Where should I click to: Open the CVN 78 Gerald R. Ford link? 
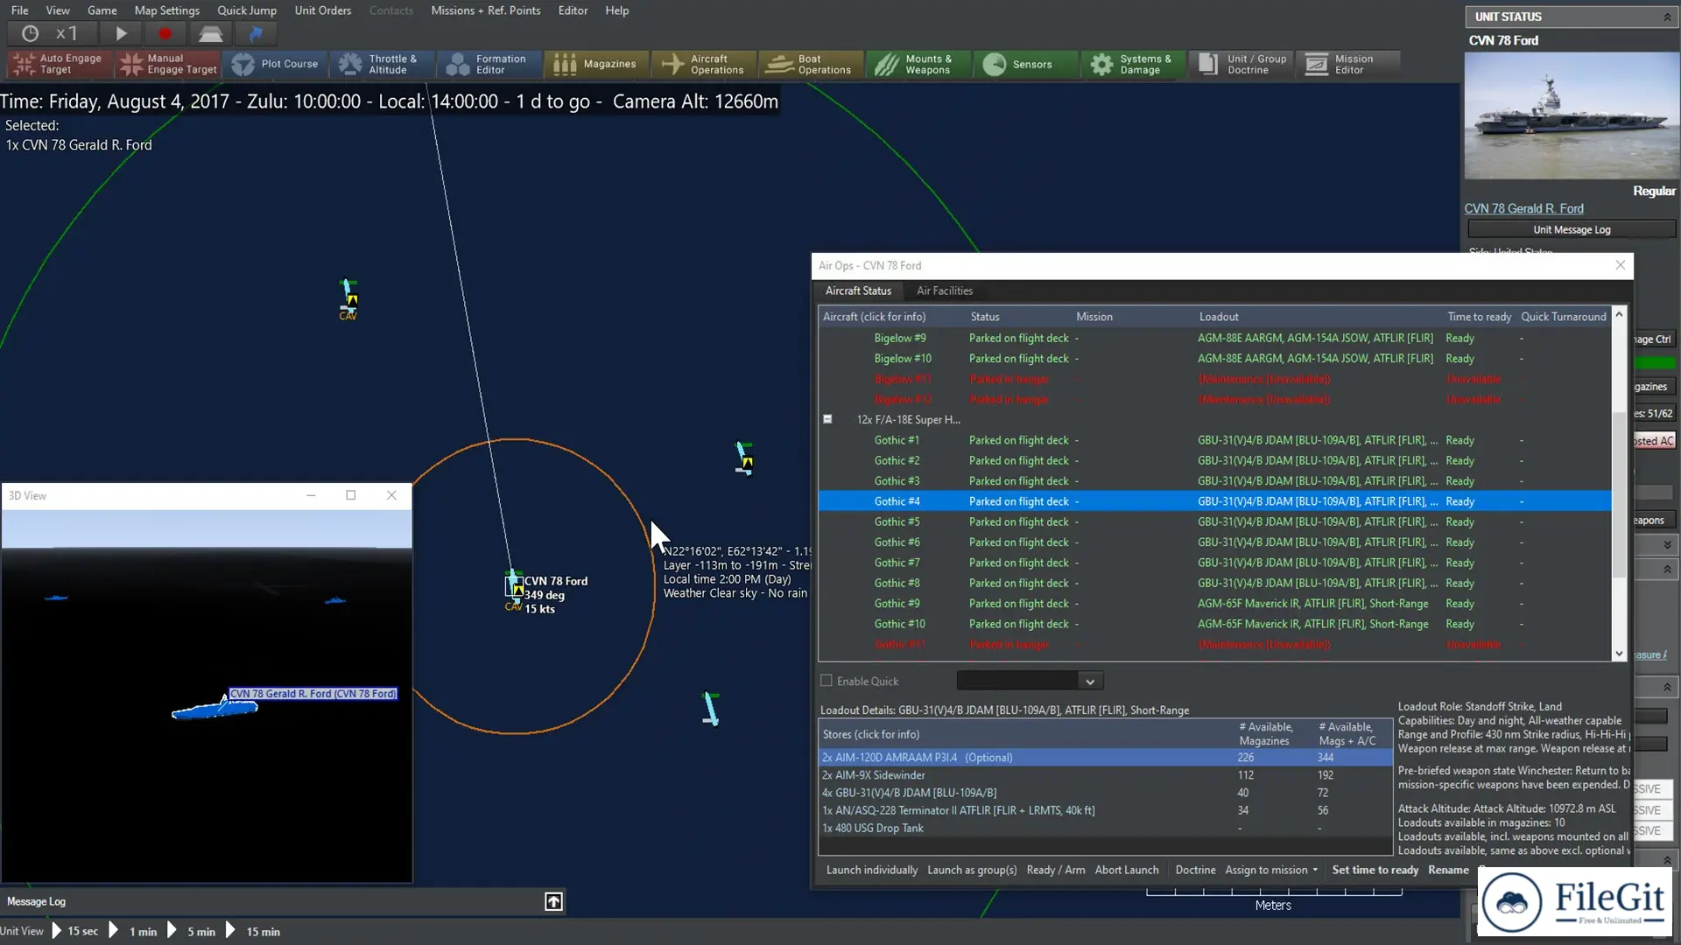(x=1523, y=208)
